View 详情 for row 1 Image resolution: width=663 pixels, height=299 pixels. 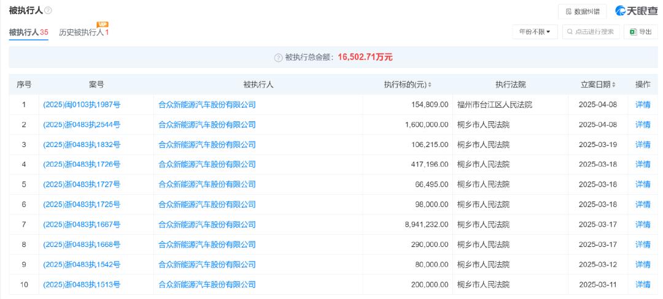[643, 105]
